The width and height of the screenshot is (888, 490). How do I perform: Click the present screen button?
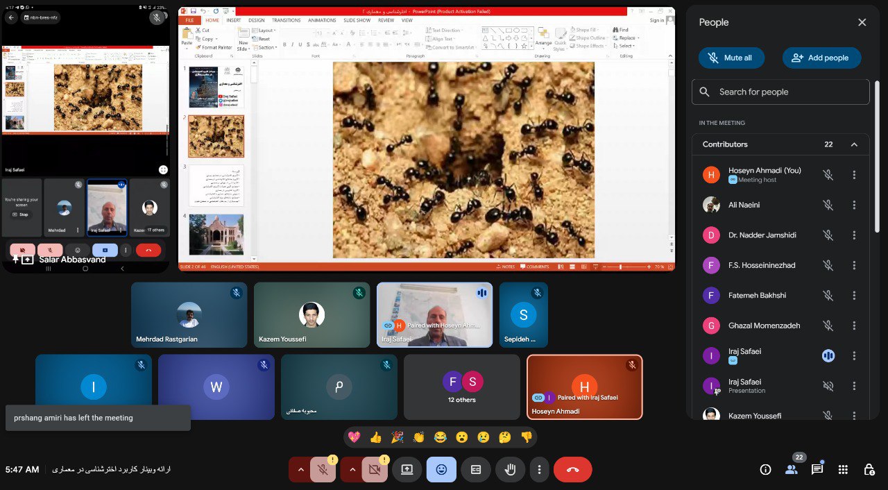tap(407, 470)
